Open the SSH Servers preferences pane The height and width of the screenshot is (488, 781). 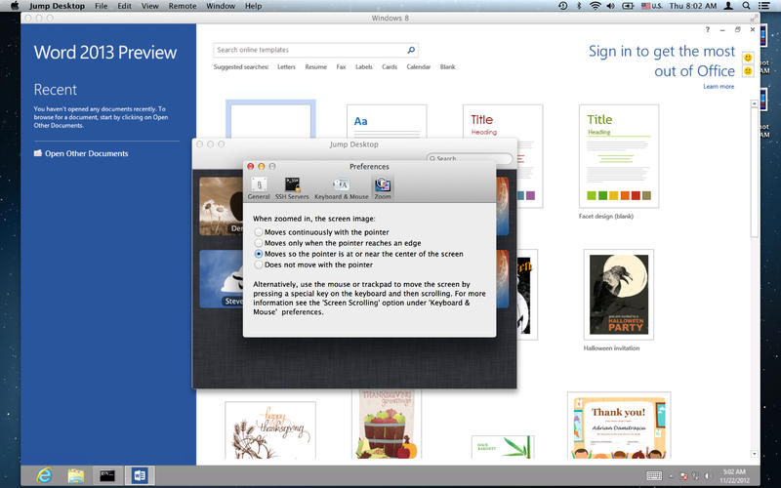click(292, 188)
